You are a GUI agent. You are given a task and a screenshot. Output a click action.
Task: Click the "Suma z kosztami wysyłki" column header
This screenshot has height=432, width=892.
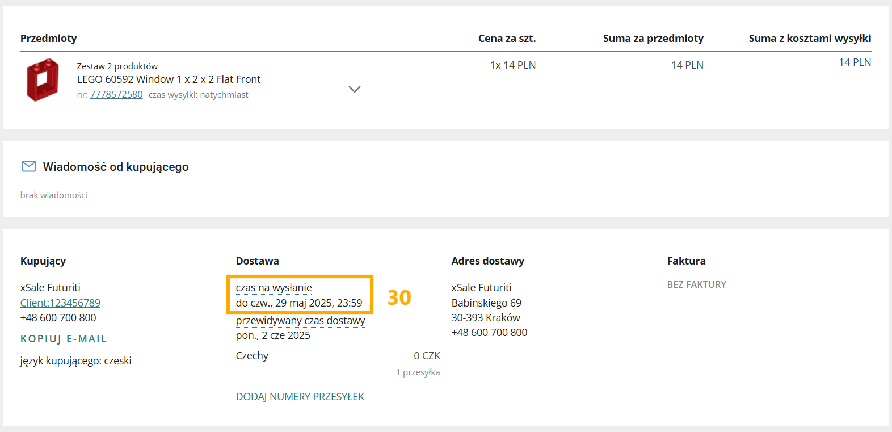(810, 39)
